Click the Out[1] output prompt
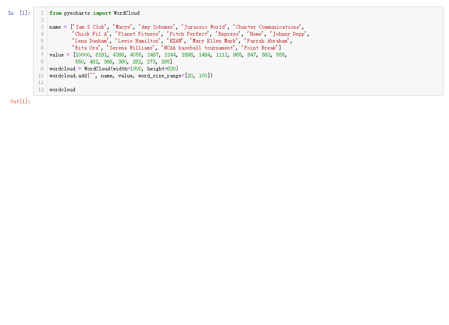The width and height of the screenshot is (449, 325). [x=19, y=101]
